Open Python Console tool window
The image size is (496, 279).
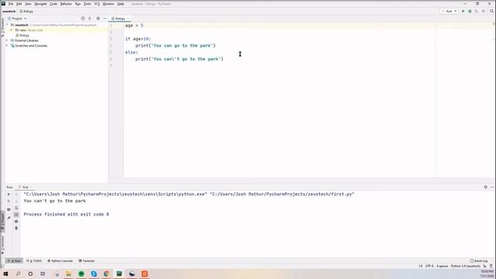[x=60, y=261]
